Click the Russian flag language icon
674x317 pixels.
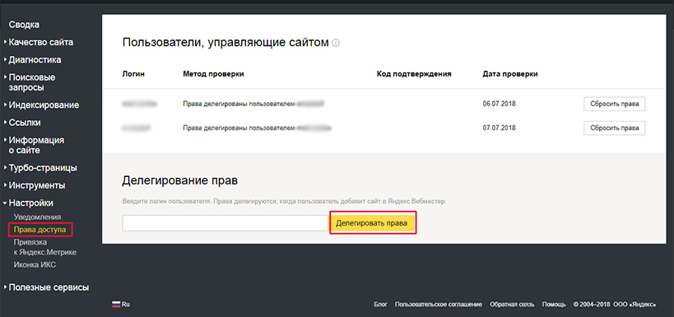[116, 304]
